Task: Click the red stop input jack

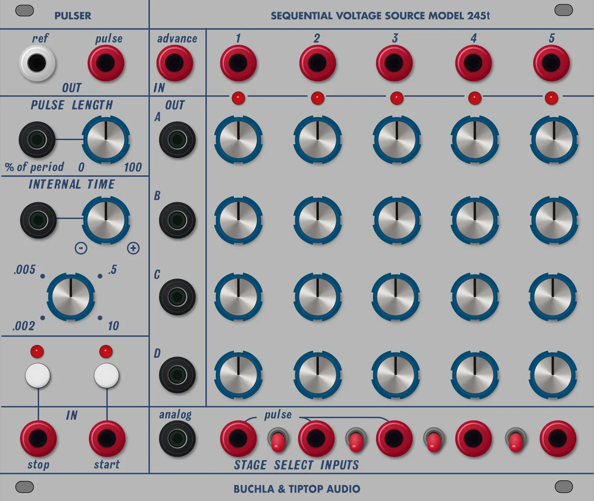Action: 38,439
